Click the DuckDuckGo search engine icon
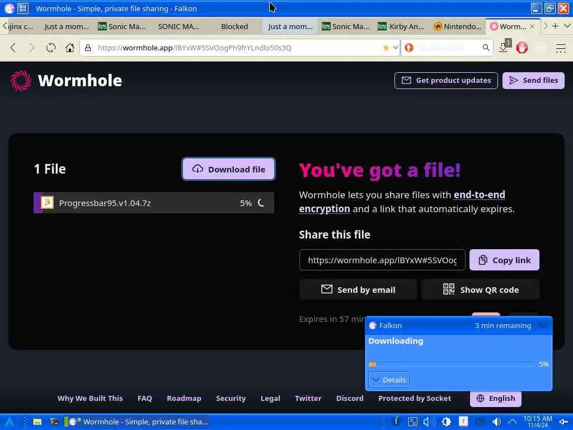This screenshot has height=430, width=573. coord(409,48)
